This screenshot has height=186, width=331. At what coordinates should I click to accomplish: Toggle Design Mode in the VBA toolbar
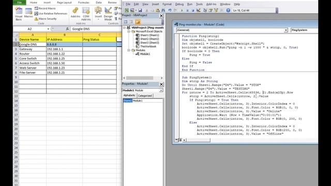pyautogui.click(x=199, y=10)
